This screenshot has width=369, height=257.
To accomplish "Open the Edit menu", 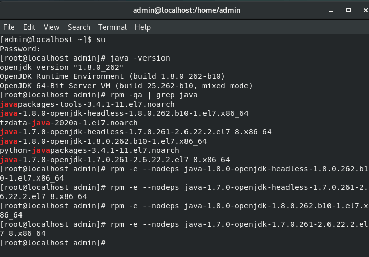I will 29,27.
